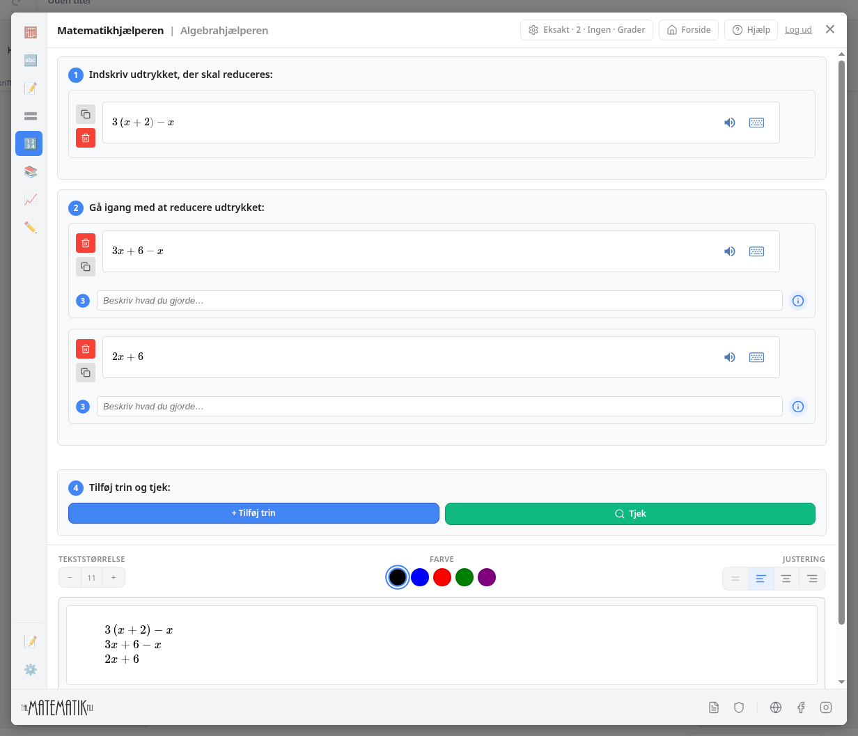Click the shield icon in the footer

(739, 707)
